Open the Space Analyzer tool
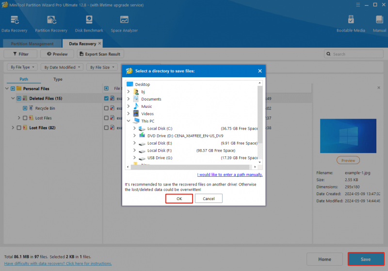 point(124,24)
